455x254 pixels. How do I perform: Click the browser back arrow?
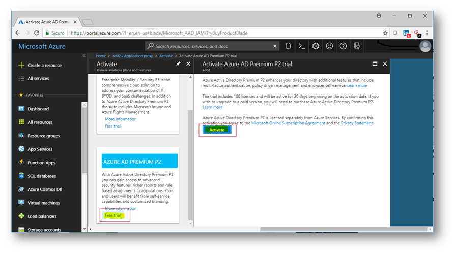point(18,33)
